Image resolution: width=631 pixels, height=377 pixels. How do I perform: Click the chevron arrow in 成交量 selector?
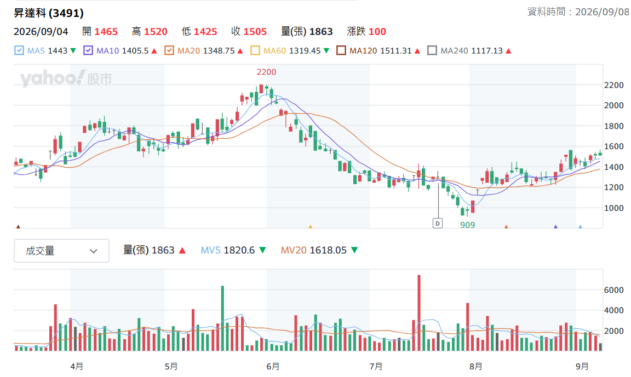coord(93,251)
